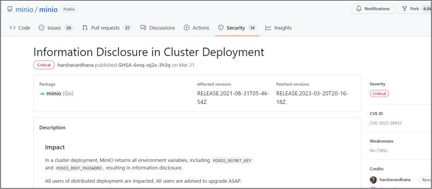
Task: Click the Security count 14 badge
Action: click(x=252, y=28)
